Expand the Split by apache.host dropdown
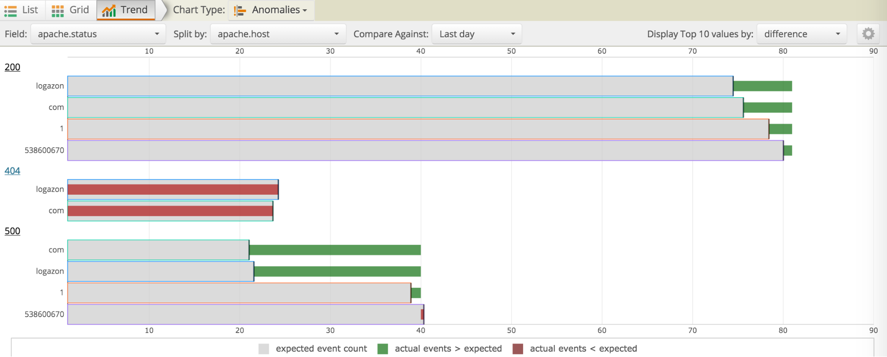 point(278,34)
